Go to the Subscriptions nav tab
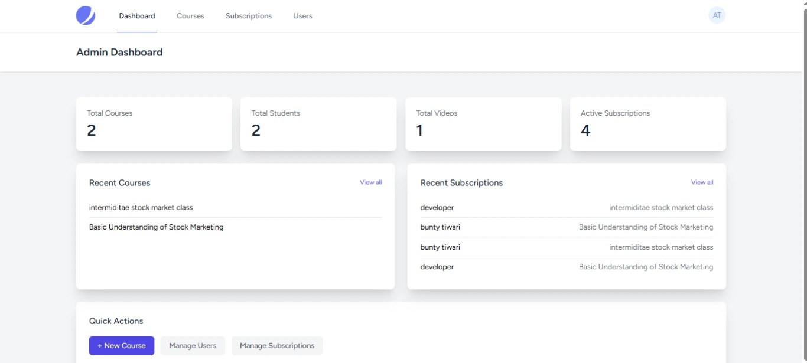Viewport: 807px width, 363px height. tap(249, 16)
